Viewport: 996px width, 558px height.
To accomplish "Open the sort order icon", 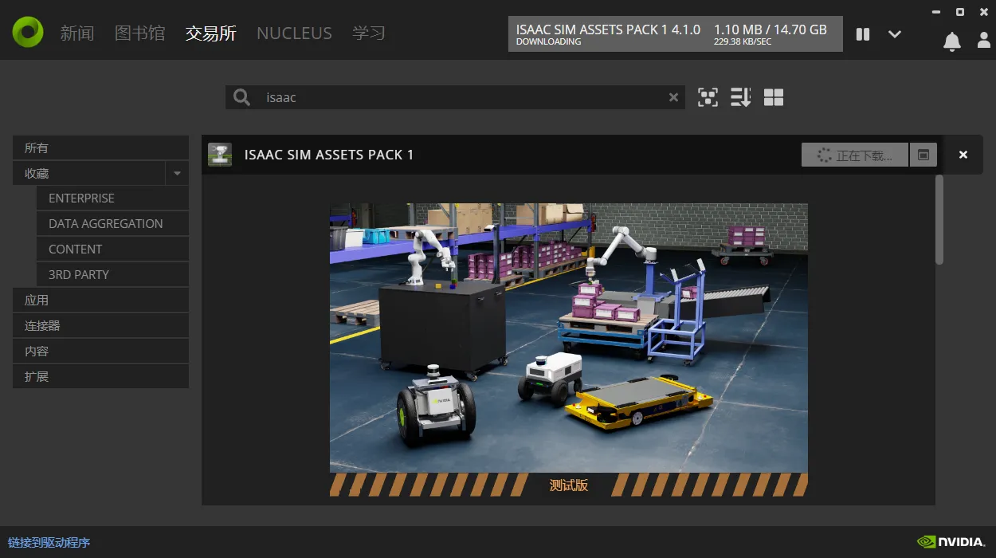I will coord(741,97).
